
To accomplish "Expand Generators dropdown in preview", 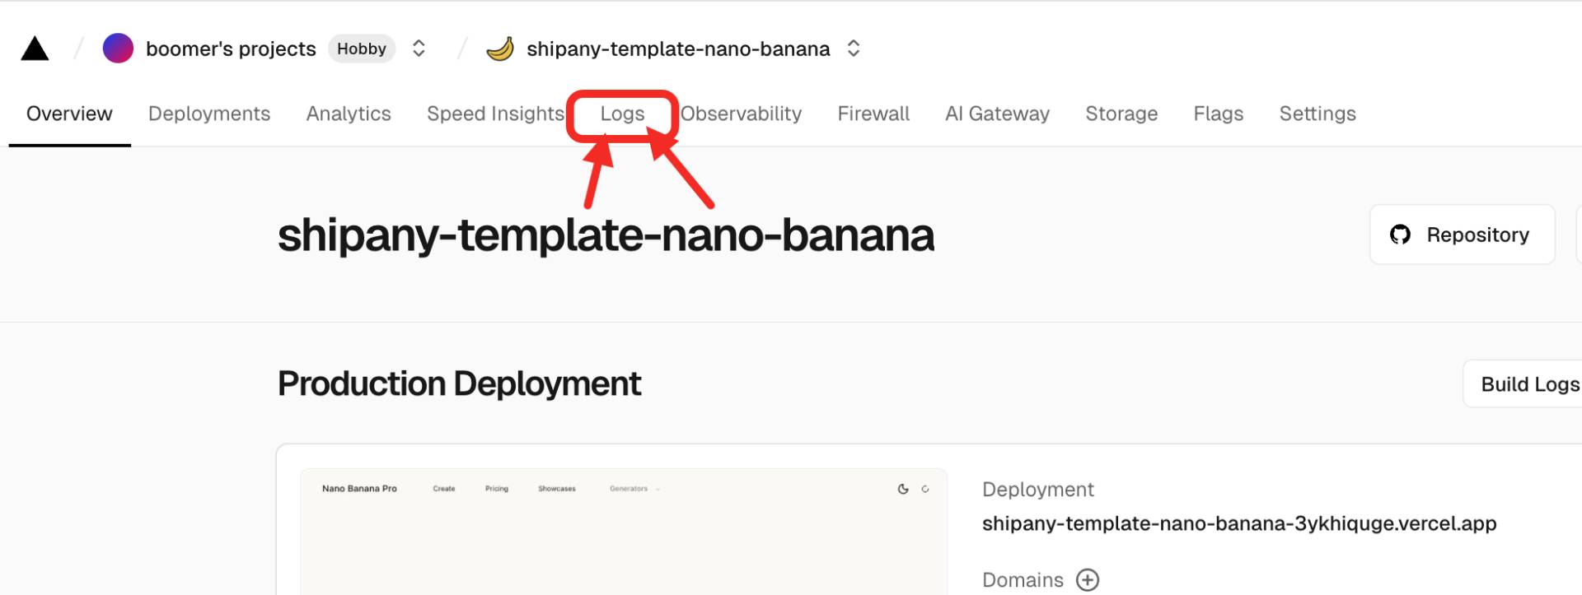I will [x=634, y=489].
